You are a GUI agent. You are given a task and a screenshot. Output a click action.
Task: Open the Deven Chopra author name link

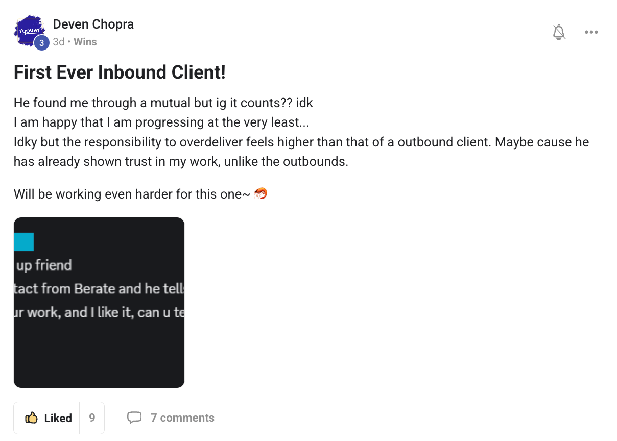pyautogui.click(x=93, y=24)
